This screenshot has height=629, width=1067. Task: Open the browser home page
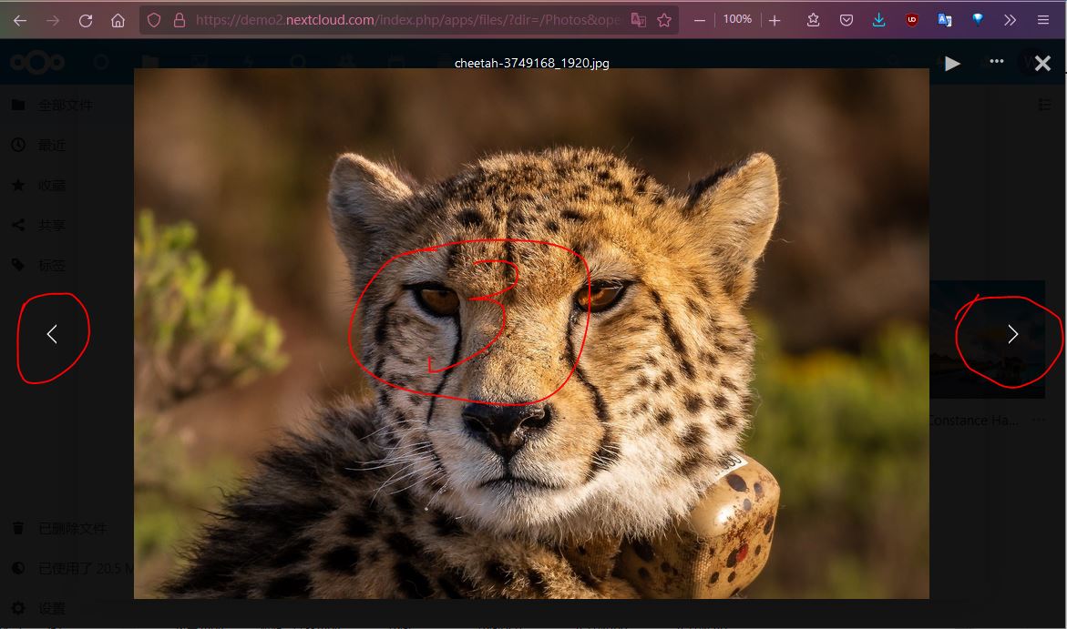(118, 20)
